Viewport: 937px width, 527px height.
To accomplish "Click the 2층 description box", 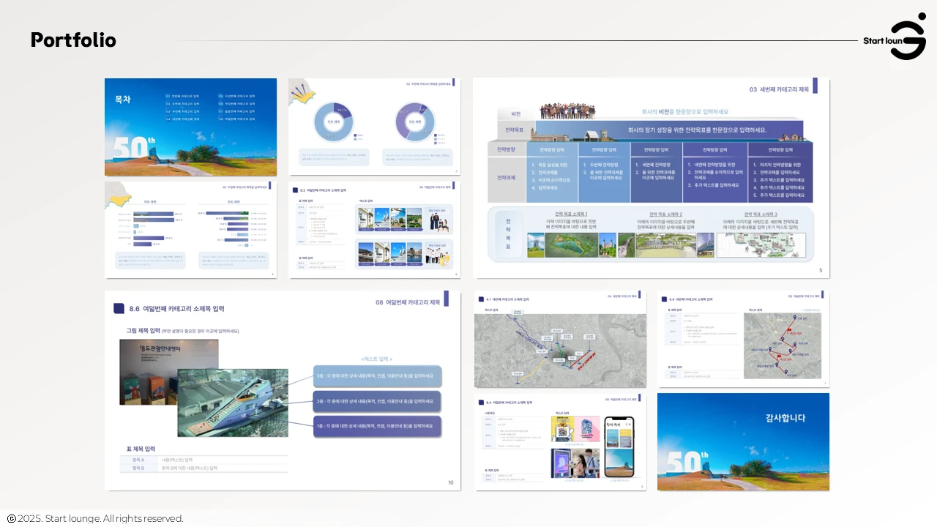I will click(x=377, y=401).
